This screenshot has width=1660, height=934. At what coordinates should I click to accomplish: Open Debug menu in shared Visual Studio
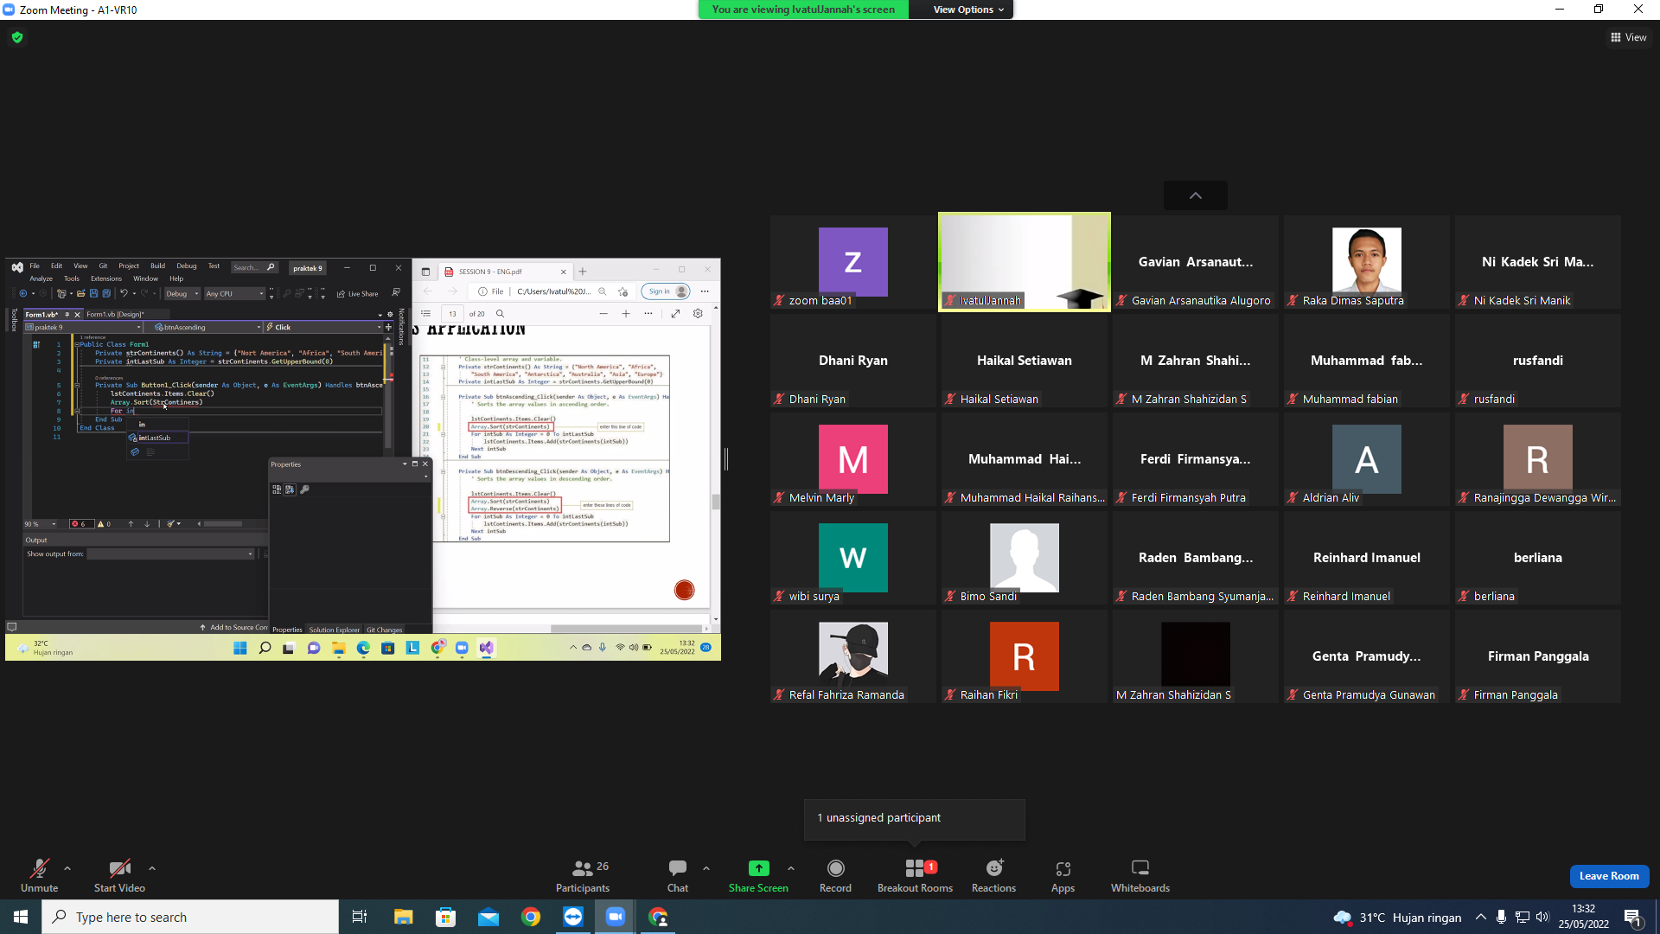(187, 266)
